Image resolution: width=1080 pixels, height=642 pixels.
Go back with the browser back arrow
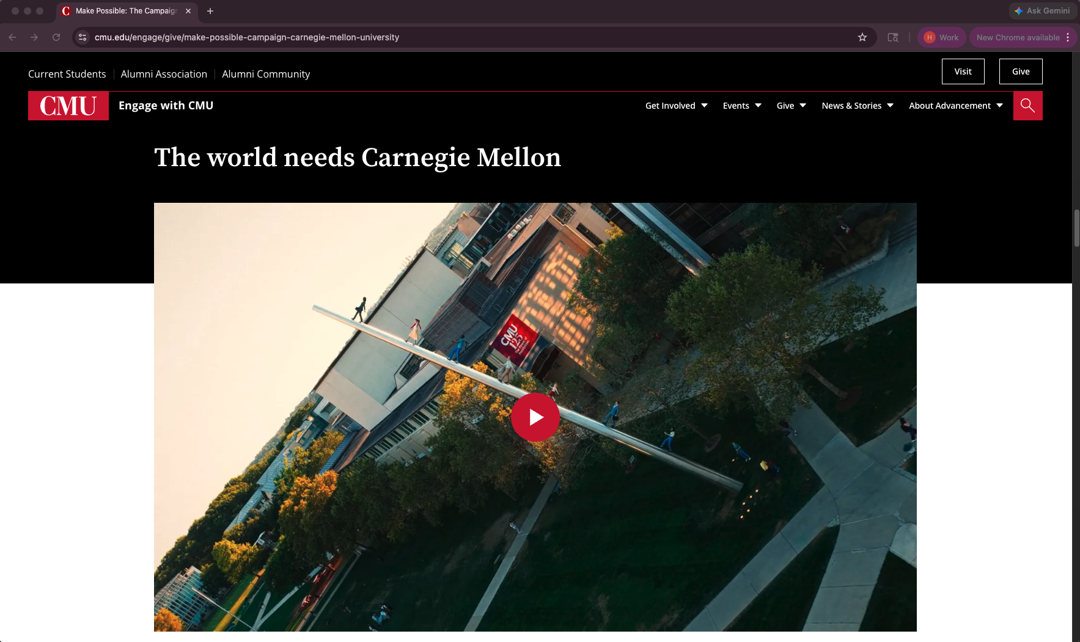click(12, 37)
